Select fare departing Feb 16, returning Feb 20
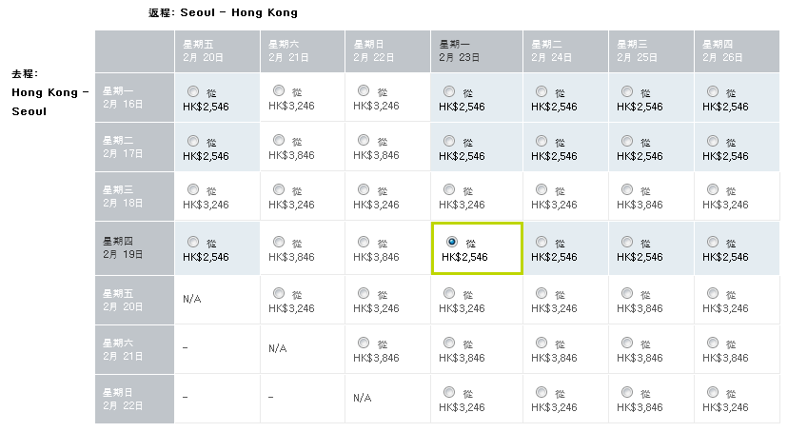The image size is (788, 432). (194, 91)
